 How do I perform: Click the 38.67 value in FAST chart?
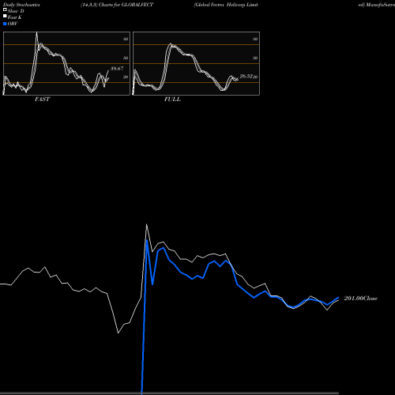117,69
